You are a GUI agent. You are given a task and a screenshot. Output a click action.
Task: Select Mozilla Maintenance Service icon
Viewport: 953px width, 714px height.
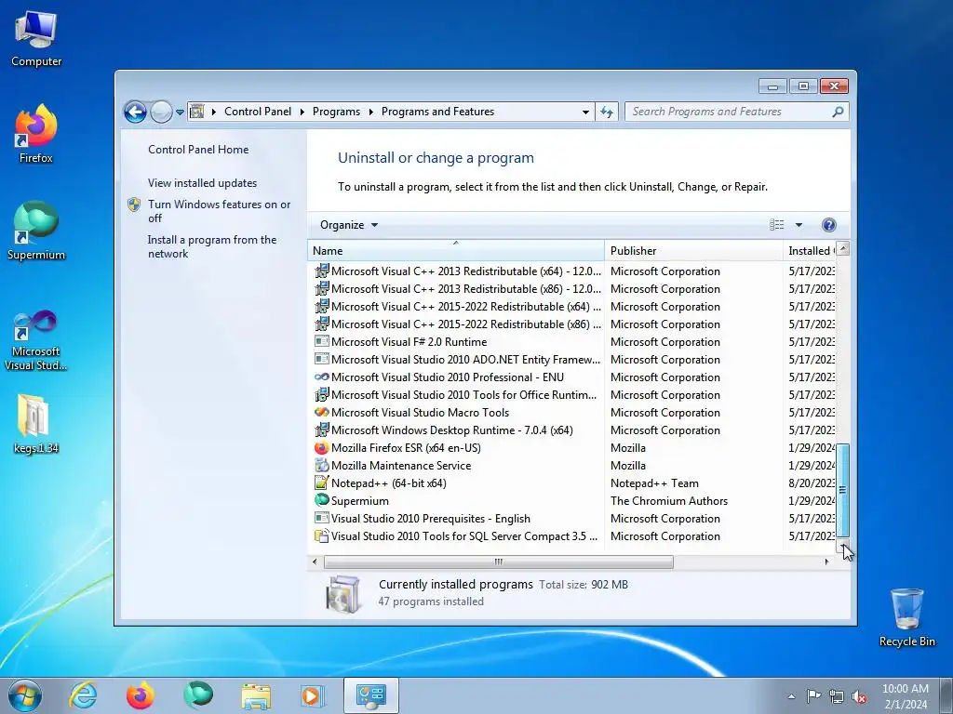pos(321,465)
